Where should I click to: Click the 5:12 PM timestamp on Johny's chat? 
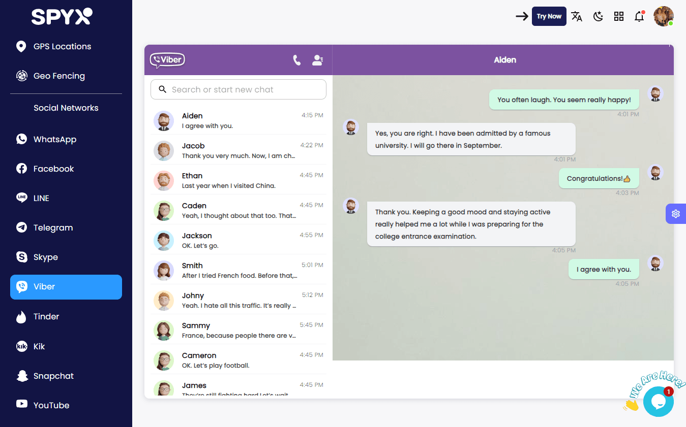pyautogui.click(x=313, y=295)
